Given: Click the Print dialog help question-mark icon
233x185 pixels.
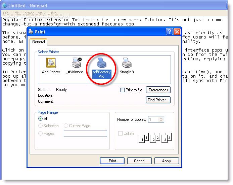Looking at the screenshot, I should tap(169, 32).
